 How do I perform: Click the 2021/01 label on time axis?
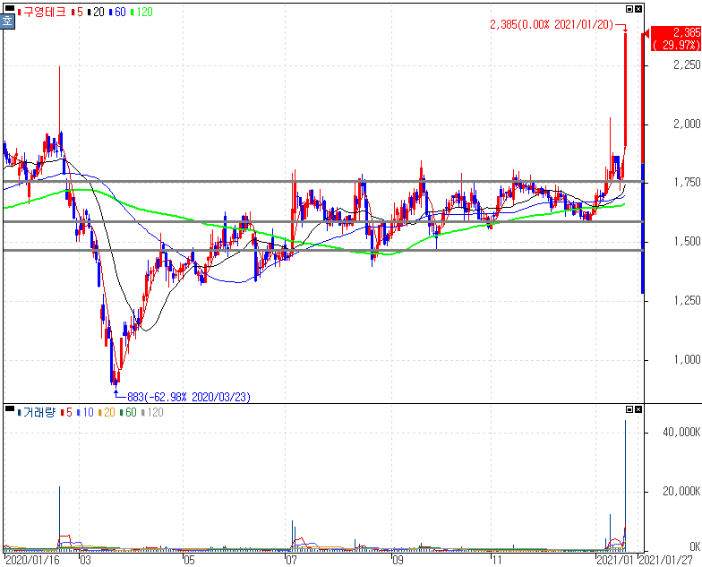coord(615,561)
